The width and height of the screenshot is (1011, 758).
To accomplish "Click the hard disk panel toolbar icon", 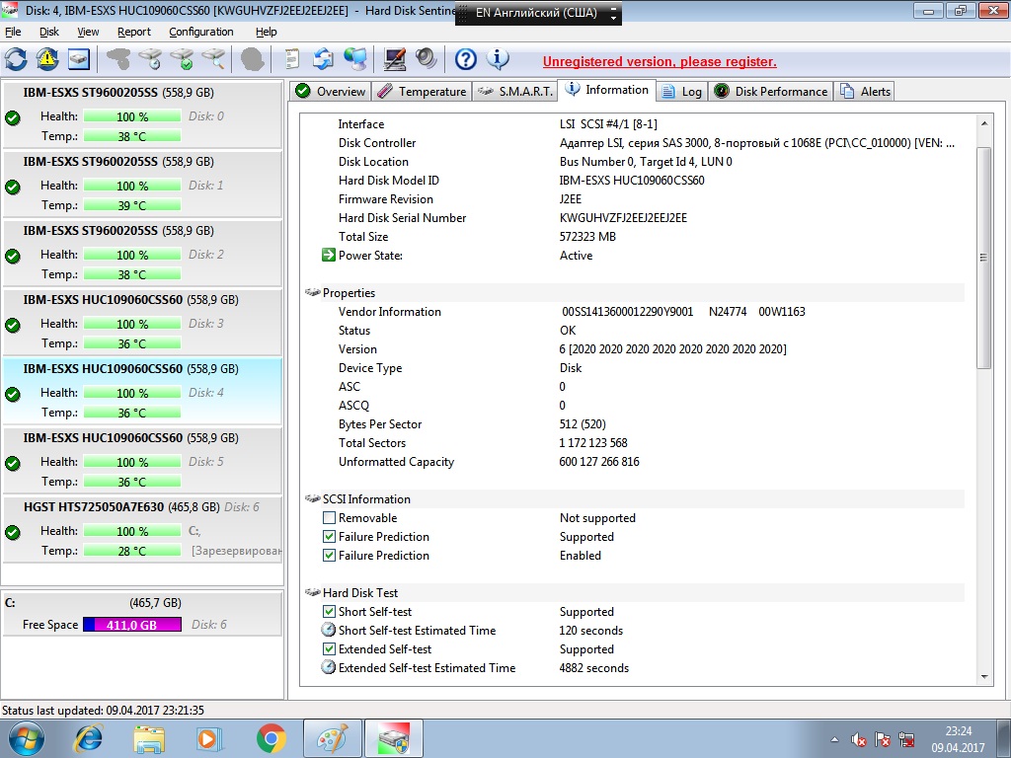I will (x=78, y=59).
